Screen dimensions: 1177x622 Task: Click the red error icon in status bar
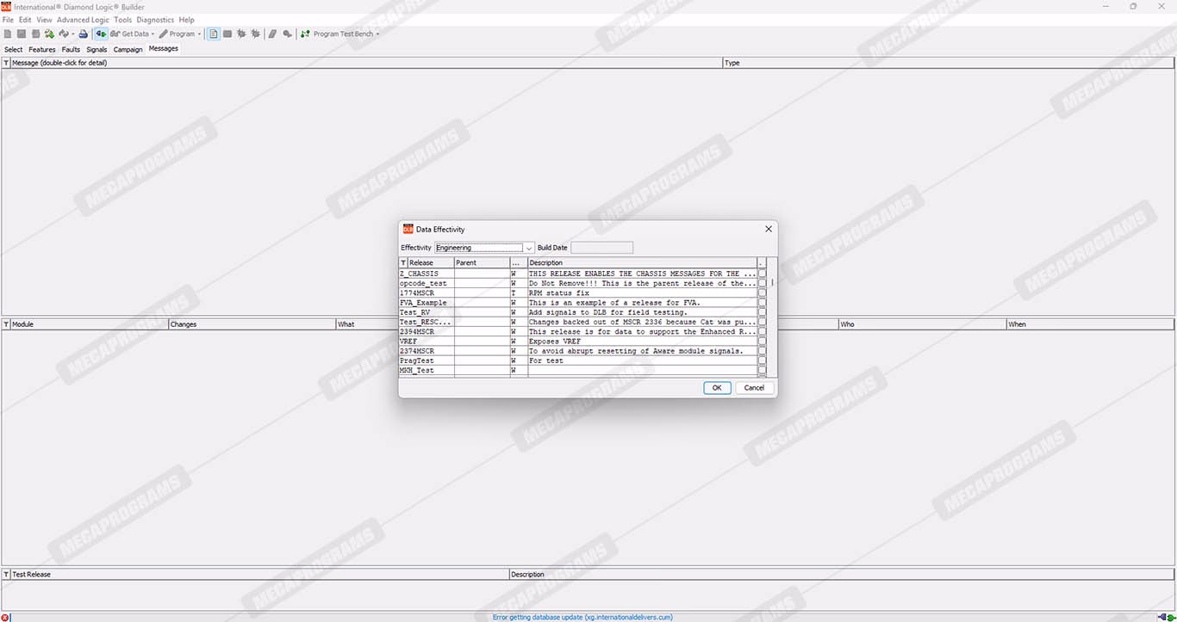pos(5,617)
